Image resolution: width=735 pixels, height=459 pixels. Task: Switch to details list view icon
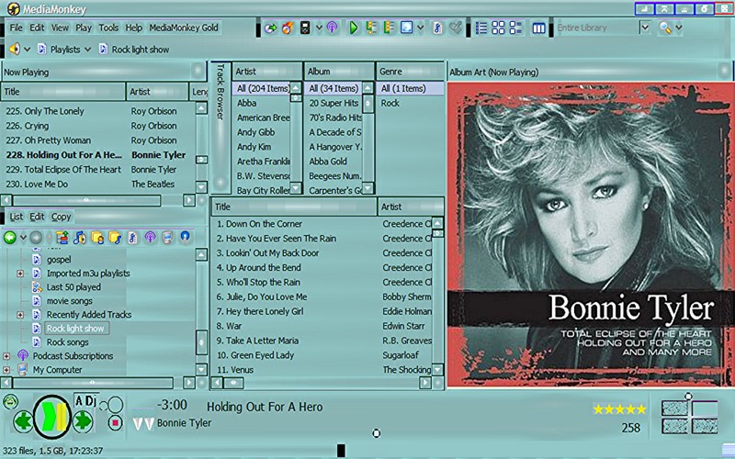[x=481, y=28]
